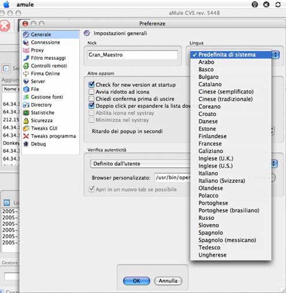Open the amule menu in menu bar
The height and width of the screenshot is (293, 286).
coord(25,5)
